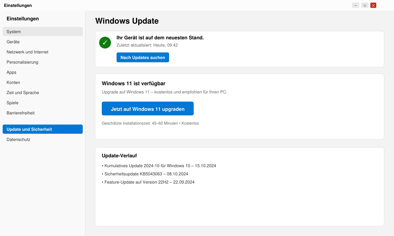Select Geräte in the sidebar
Viewport: 394px width, 236px height.
tap(43, 42)
